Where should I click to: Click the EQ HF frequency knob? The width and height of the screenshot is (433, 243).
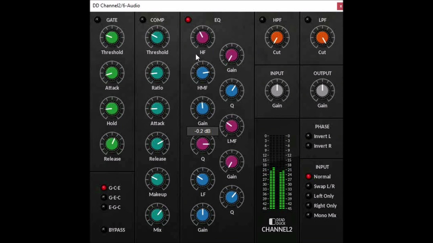coord(203,37)
